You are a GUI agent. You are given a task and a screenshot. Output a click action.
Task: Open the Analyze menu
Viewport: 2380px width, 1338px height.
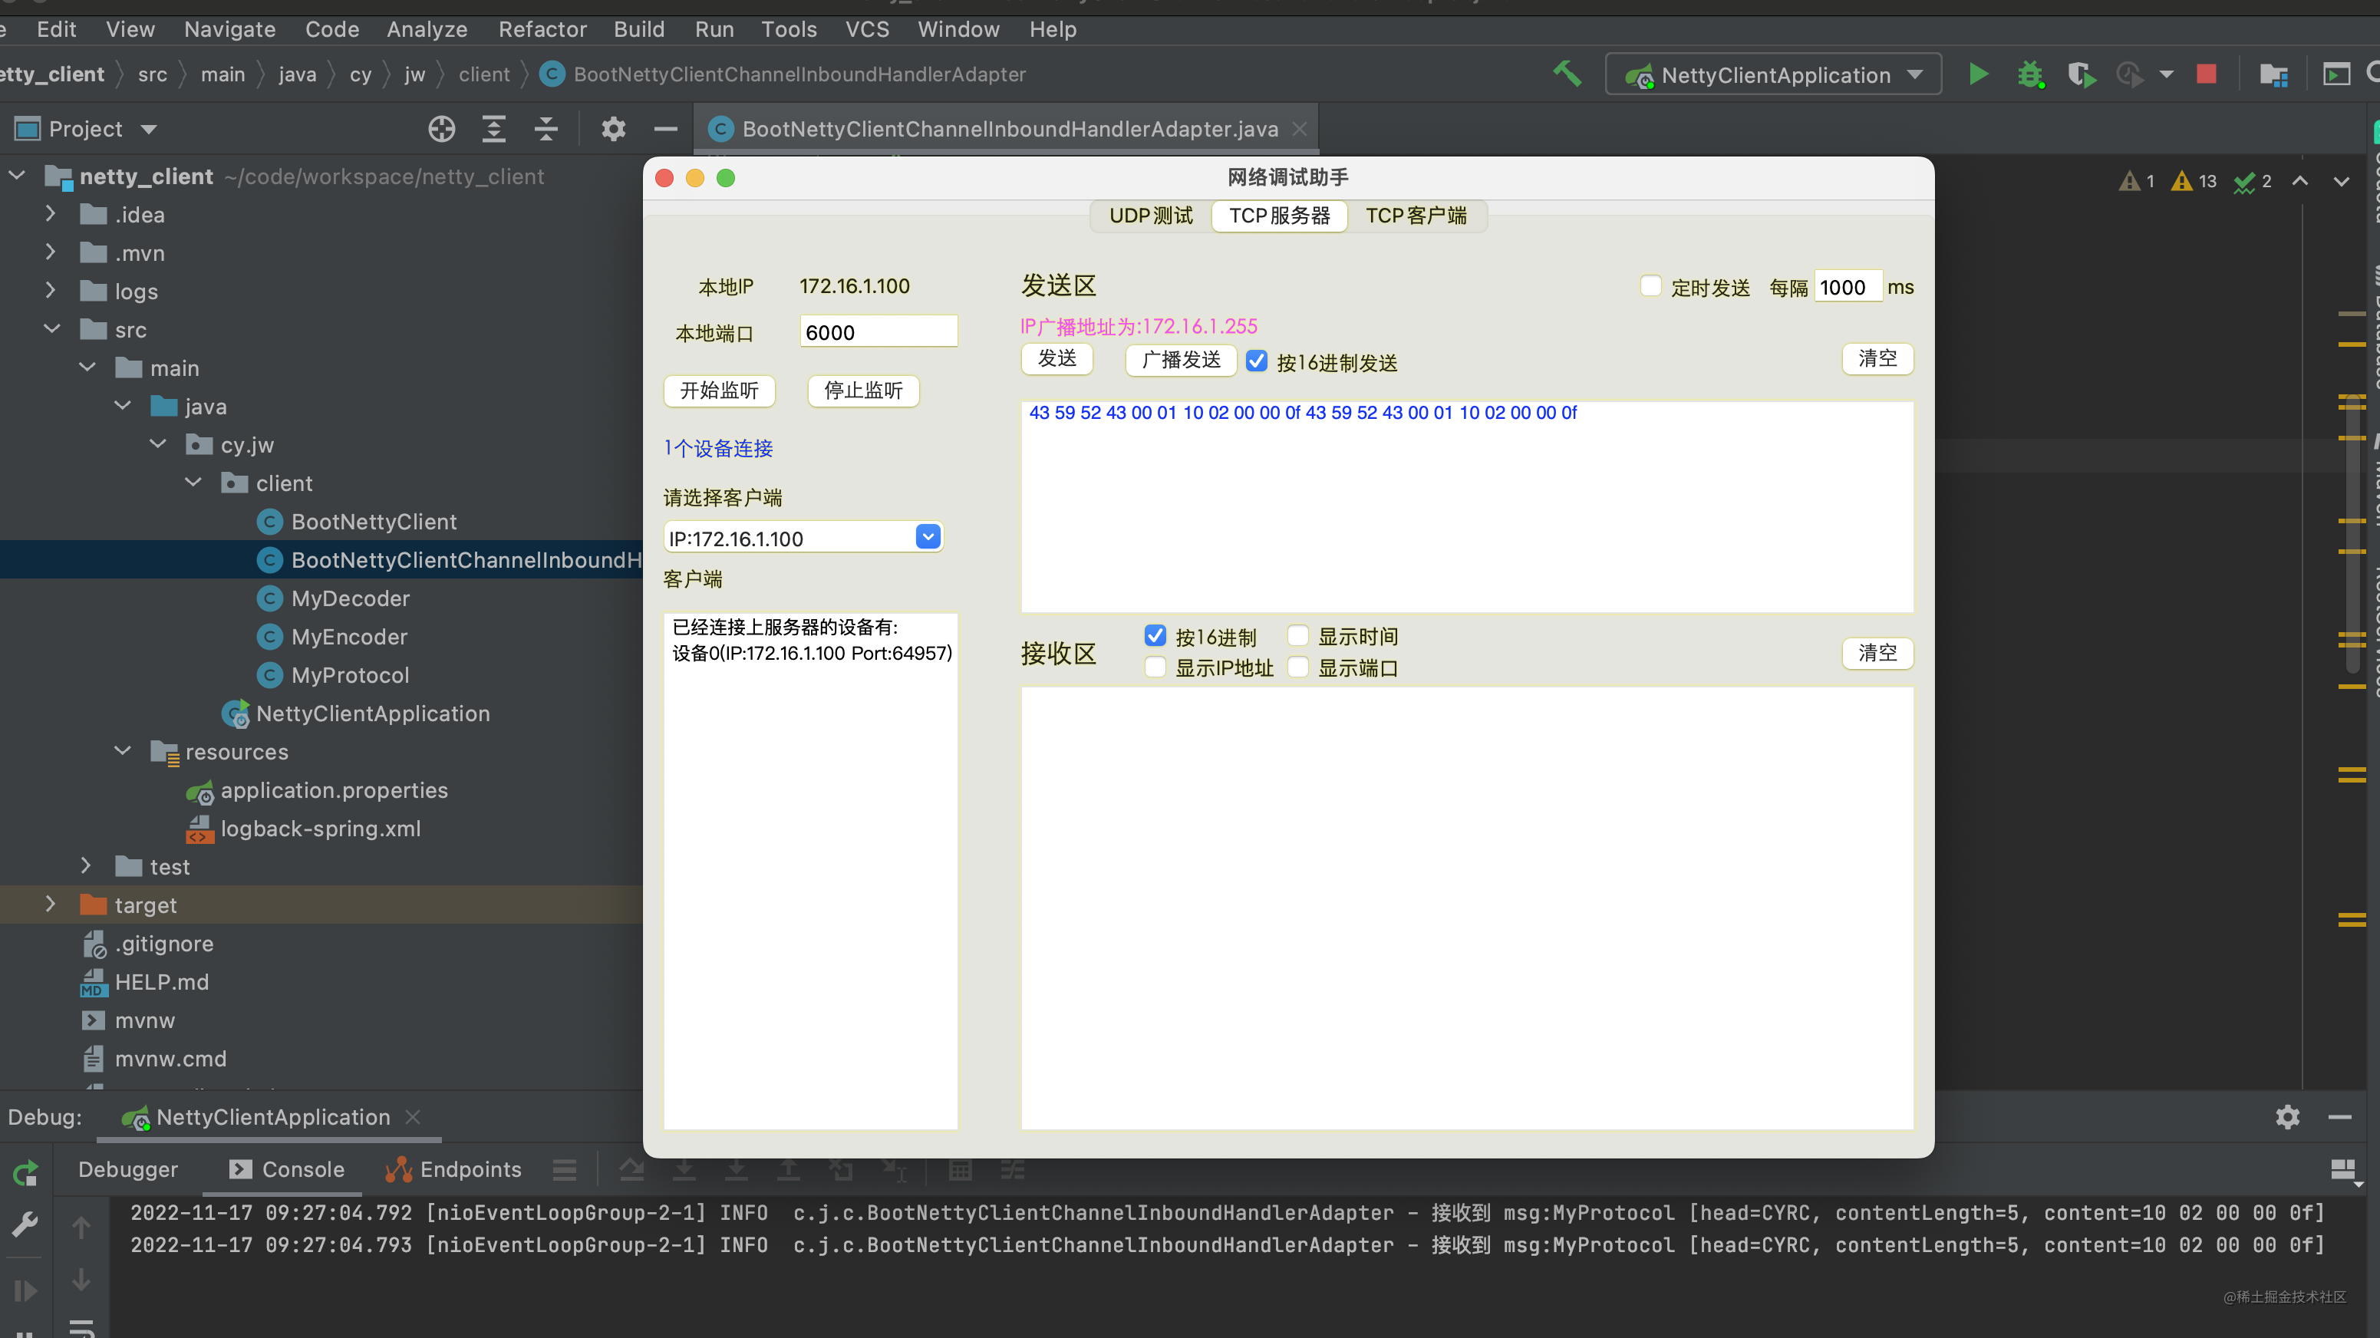[426, 30]
